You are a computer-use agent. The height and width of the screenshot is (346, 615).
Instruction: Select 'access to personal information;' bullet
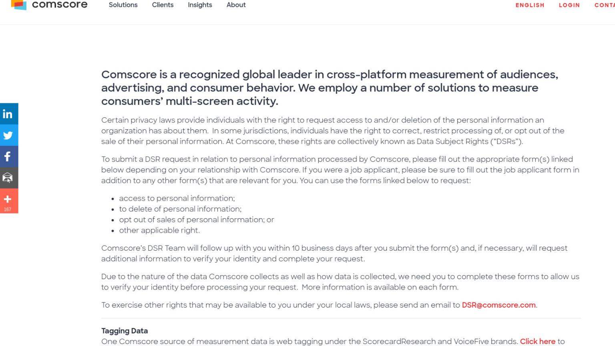[x=177, y=198]
